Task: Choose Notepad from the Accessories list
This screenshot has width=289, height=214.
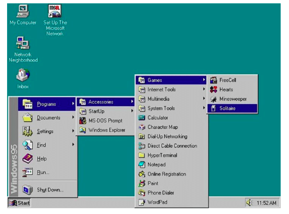Action: [157, 165]
